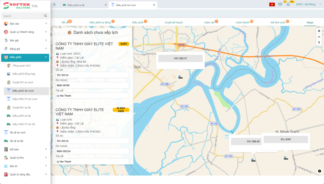Click the search magnifier icon
This screenshot has height=184, width=324.
point(45,15)
